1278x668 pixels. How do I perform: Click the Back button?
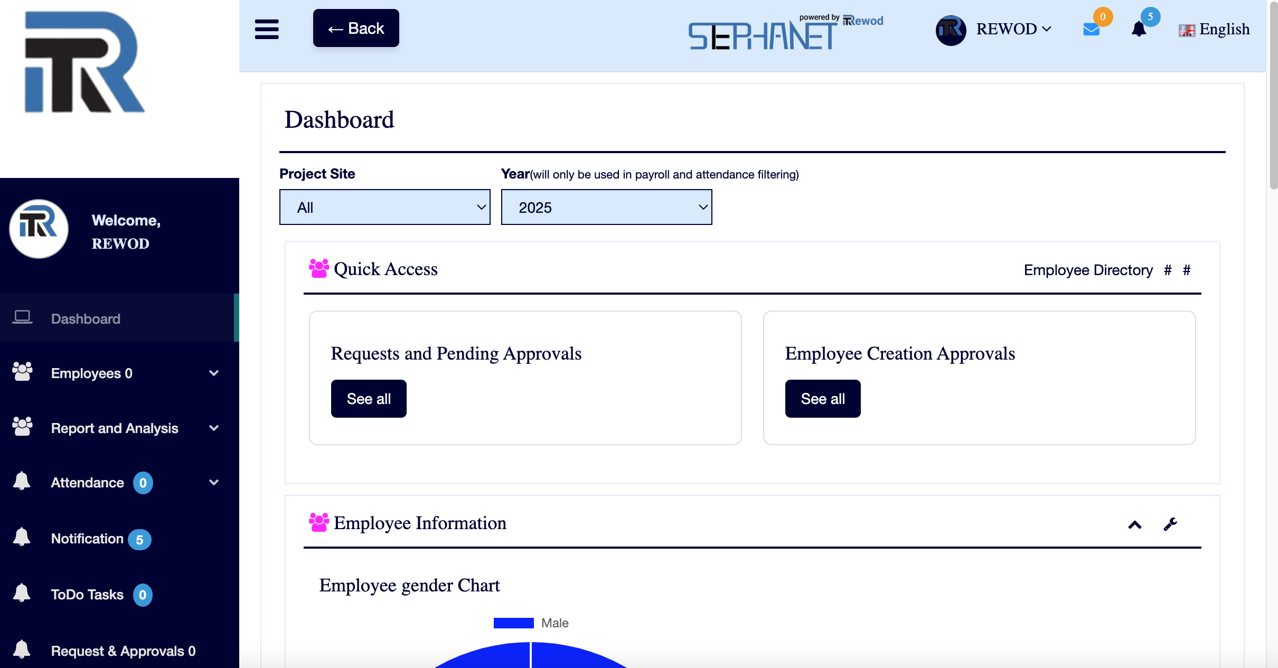click(355, 28)
